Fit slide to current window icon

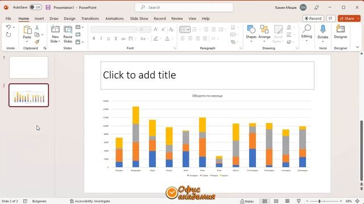[358, 201]
